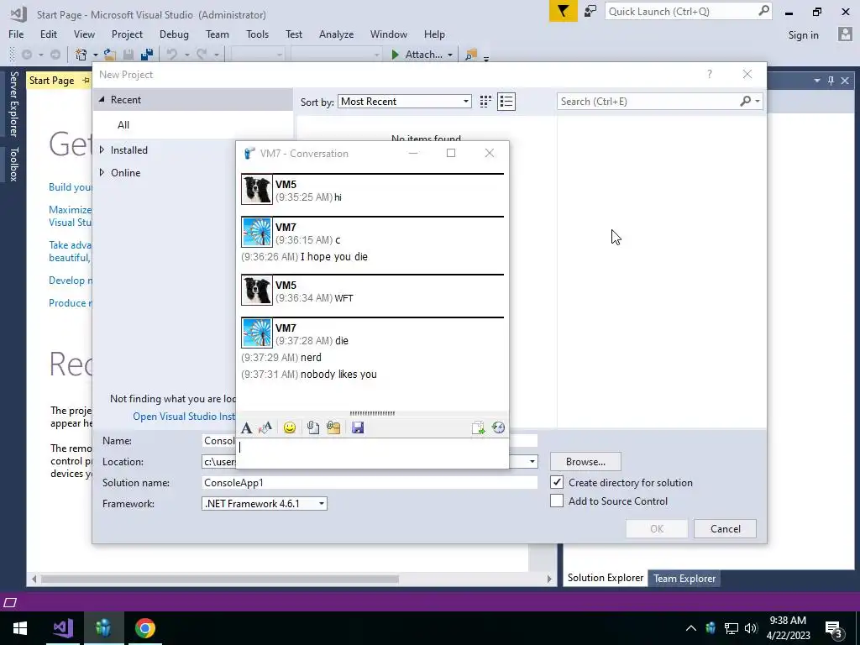The width and height of the screenshot is (860, 645).
Task: Click the chat splitter grip above the toolbar
Action: coord(372,413)
